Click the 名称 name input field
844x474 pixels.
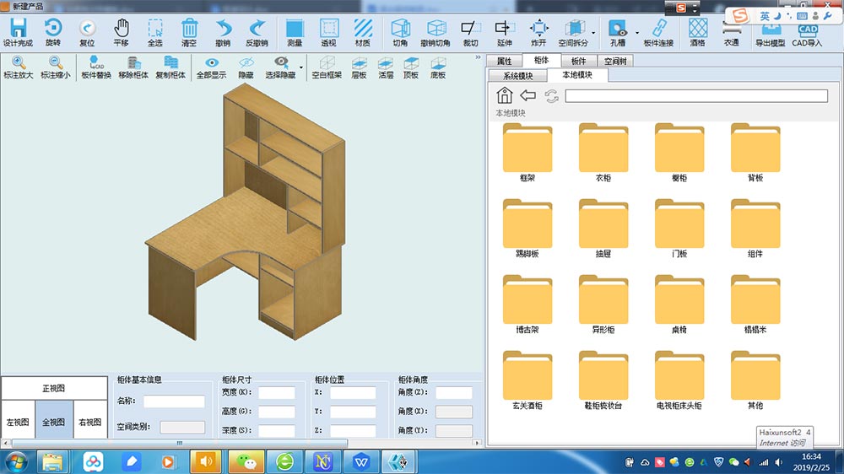click(x=174, y=401)
